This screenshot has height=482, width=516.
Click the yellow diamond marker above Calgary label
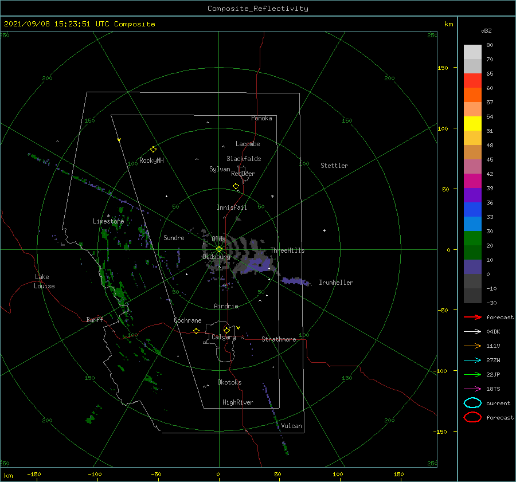pyautogui.click(x=226, y=330)
